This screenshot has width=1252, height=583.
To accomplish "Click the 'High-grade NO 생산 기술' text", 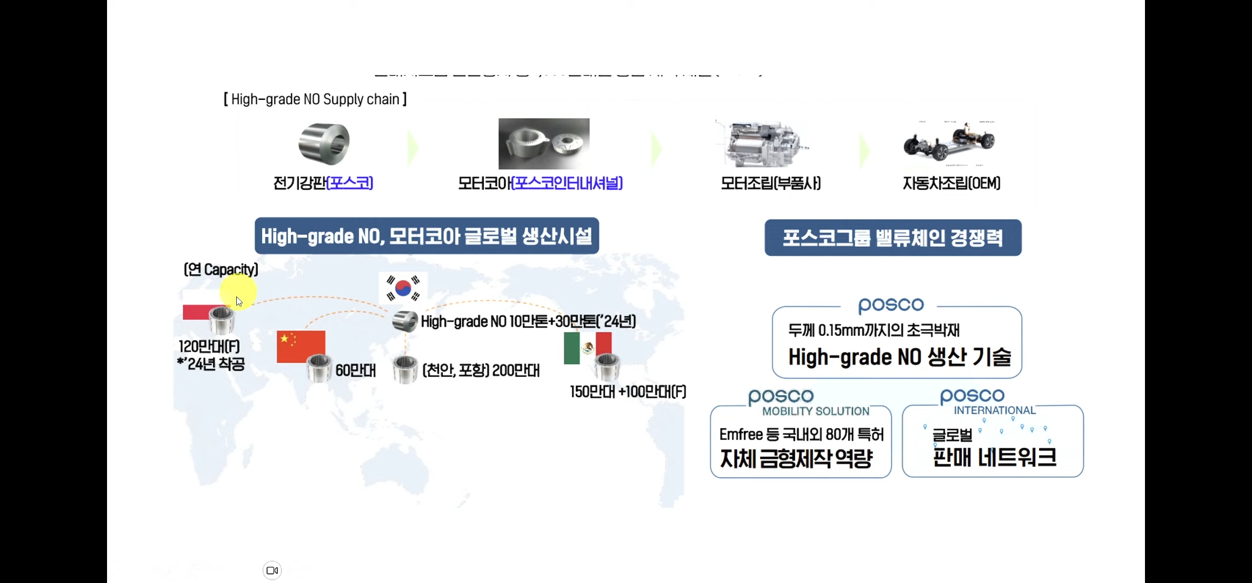I will (900, 357).
